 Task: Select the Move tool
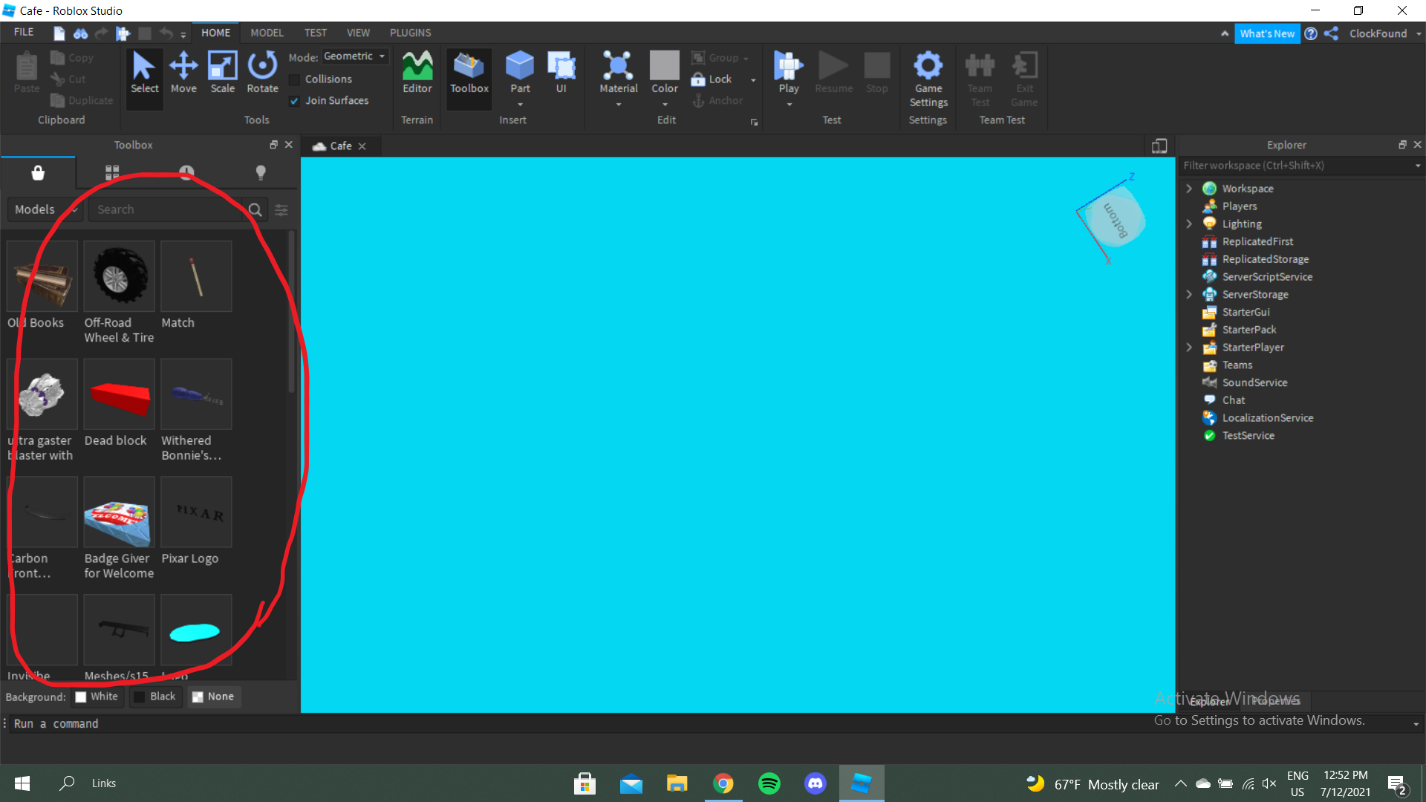[x=183, y=72]
